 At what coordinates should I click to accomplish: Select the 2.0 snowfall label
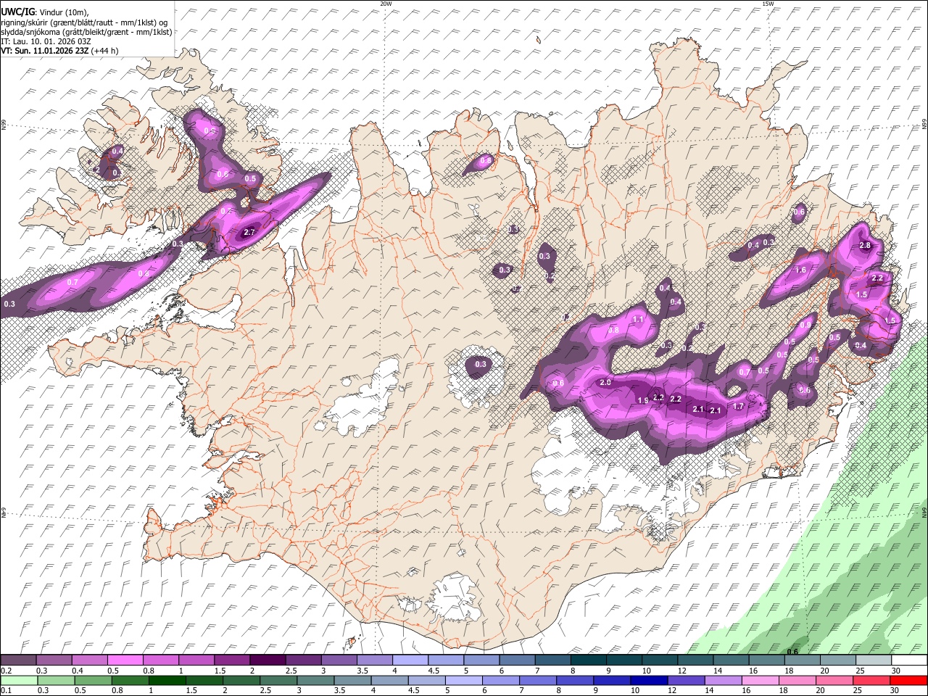606,383
